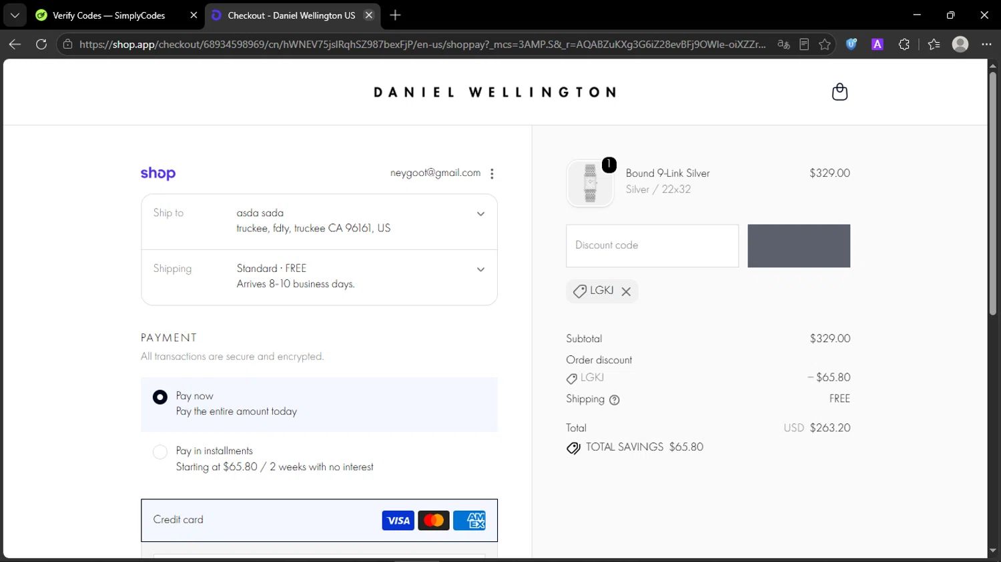
Task: Reload the checkout page
Action: click(41, 44)
